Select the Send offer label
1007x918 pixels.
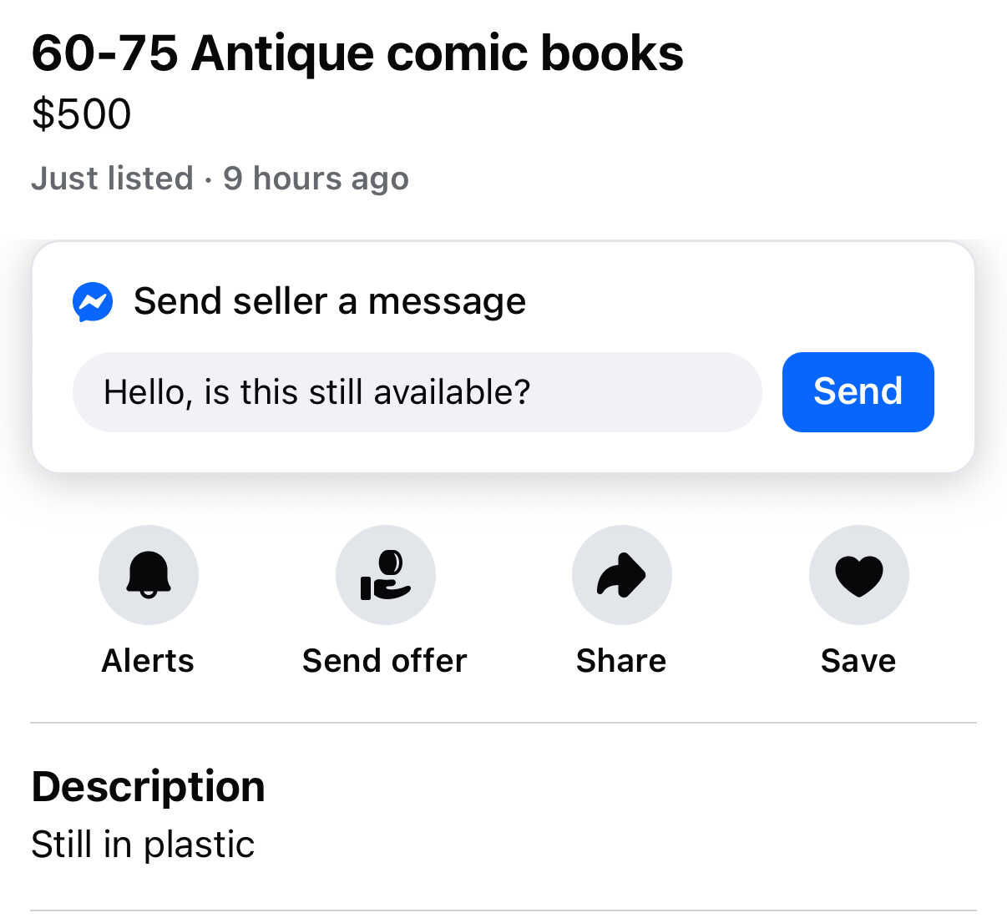coord(385,660)
